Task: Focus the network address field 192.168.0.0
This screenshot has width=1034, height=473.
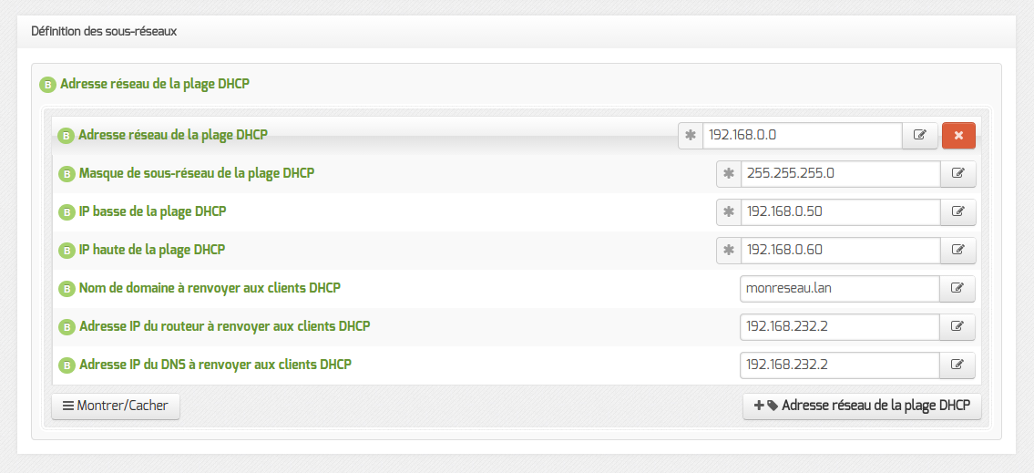Action: [x=803, y=135]
